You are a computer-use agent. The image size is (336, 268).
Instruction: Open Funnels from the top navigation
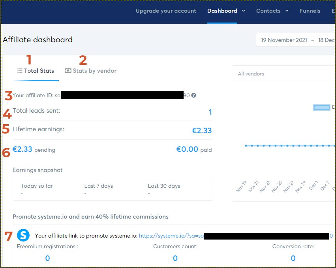pos(310,11)
